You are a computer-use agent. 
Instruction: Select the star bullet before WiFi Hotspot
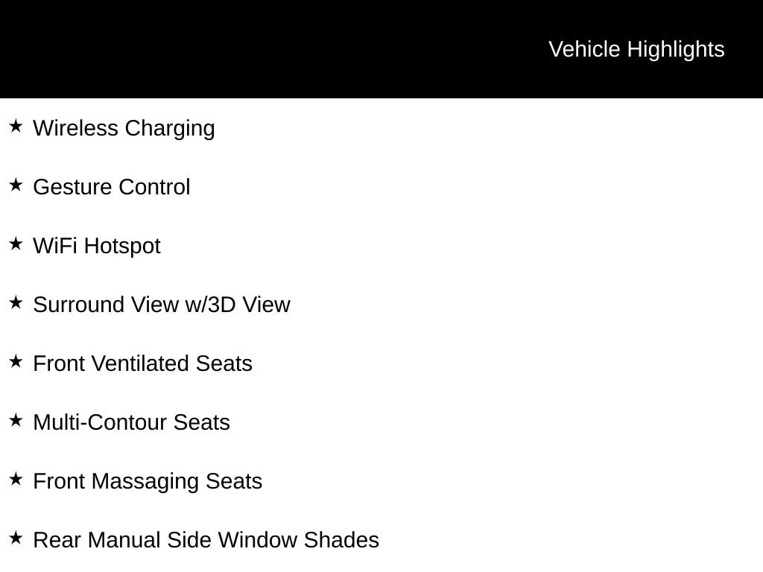(x=16, y=244)
